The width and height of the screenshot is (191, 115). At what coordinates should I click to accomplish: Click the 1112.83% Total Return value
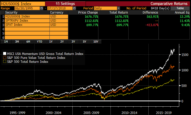click(122, 21)
